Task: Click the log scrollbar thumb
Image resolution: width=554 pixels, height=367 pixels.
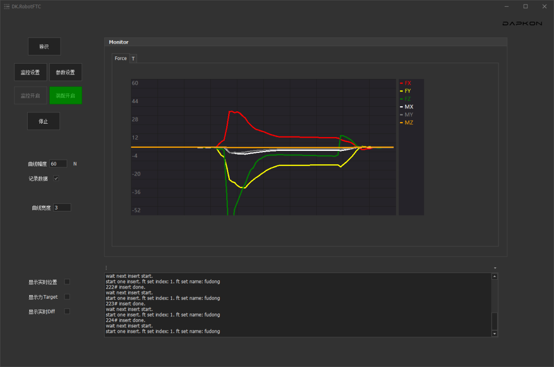Action: tap(494, 321)
